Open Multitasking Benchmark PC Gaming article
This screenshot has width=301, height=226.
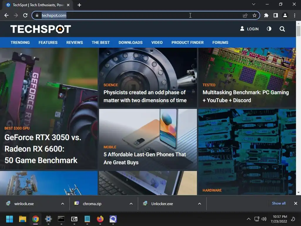pos(246,96)
